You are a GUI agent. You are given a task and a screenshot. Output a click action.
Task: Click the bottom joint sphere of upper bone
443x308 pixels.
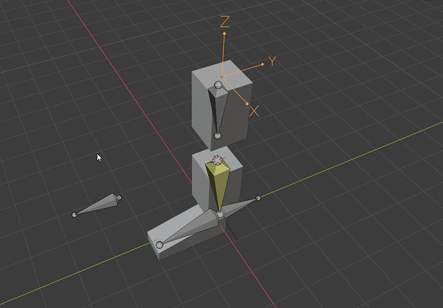point(217,136)
